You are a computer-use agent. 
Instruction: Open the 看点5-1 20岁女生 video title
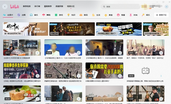(x=104, y=58)
